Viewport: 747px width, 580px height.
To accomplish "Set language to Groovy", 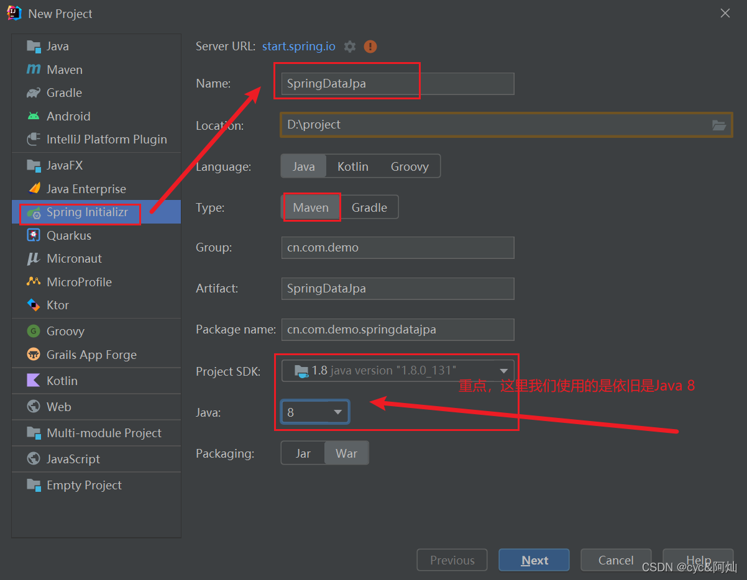I will point(410,166).
